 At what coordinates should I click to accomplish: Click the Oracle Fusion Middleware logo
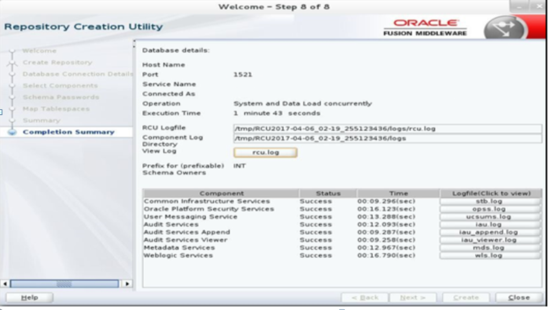coord(425,28)
